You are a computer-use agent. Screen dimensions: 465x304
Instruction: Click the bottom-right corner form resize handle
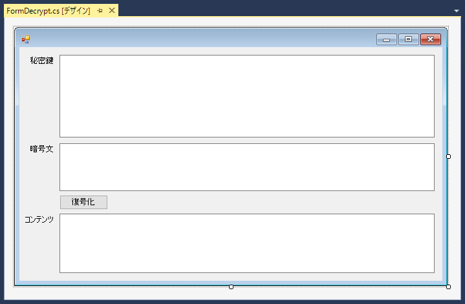[x=448, y=287]
